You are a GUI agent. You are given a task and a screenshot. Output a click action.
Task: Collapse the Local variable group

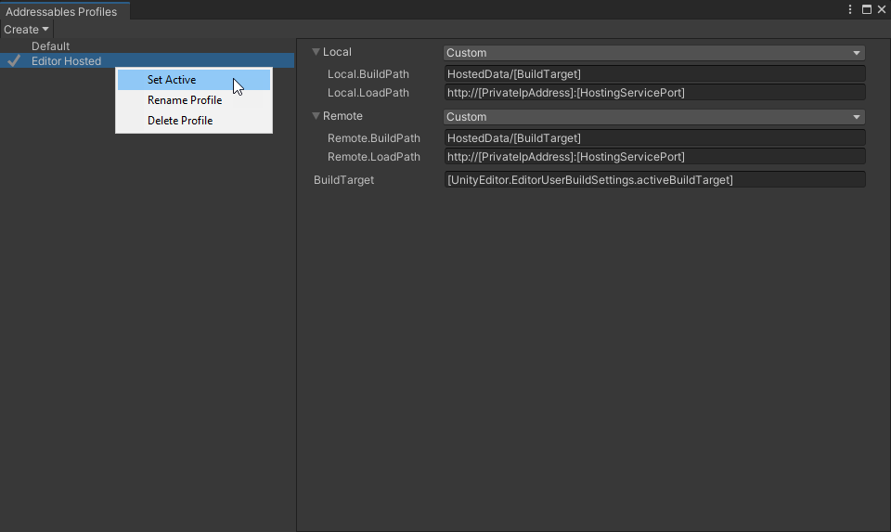[316, 52]
